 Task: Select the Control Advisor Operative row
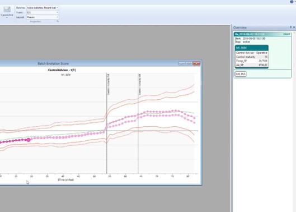point(251,53)
